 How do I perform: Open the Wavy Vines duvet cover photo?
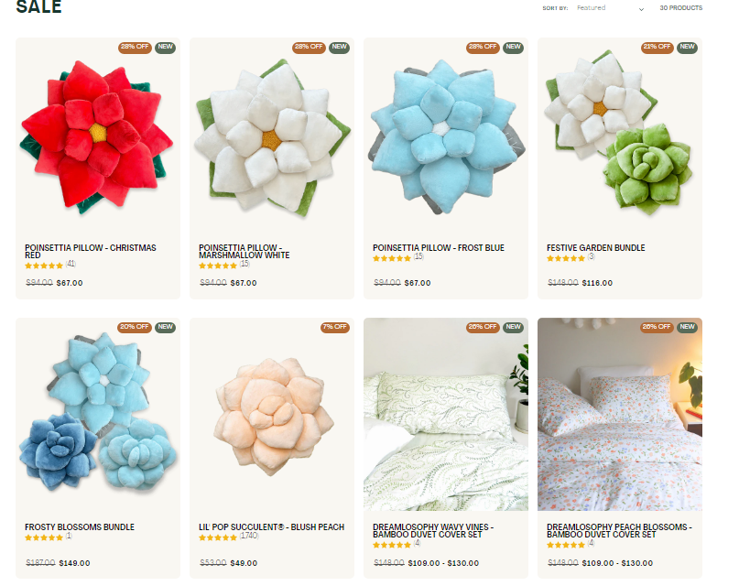click(446, 414)
